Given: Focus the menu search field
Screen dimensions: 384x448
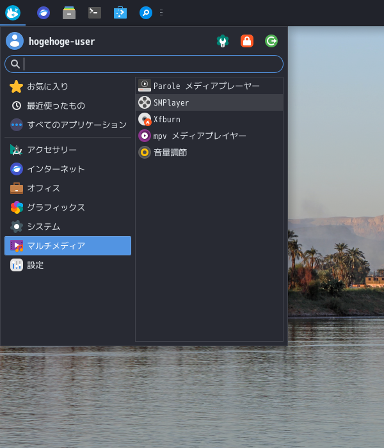Looking at the screenshot, I should tap(144, 64).
